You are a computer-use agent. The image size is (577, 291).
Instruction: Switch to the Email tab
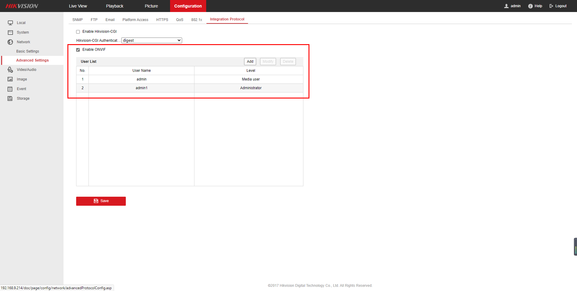coord(110,20)
